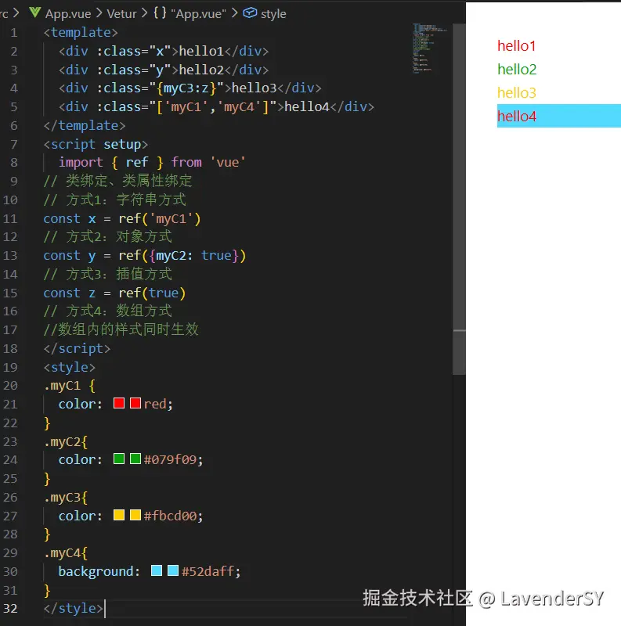621x626 pixels.
Task: Place cursor on the script setup tag
Action: click(96, 144)
